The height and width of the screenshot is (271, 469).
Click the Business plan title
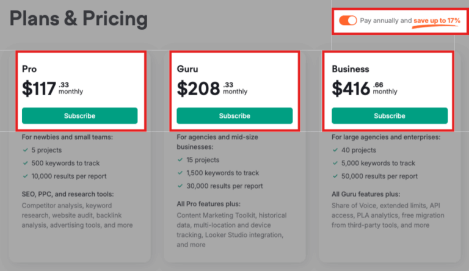[351, 69]
